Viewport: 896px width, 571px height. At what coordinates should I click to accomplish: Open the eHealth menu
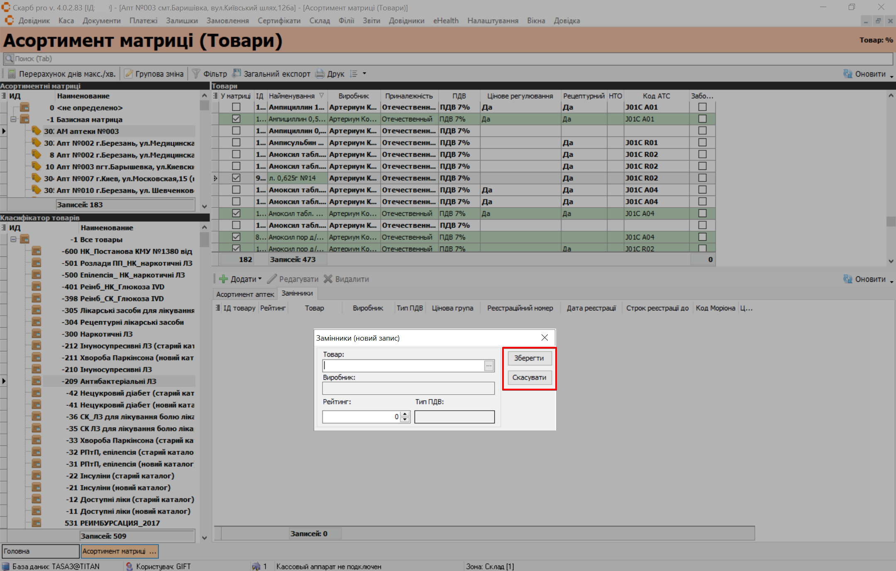446,21
